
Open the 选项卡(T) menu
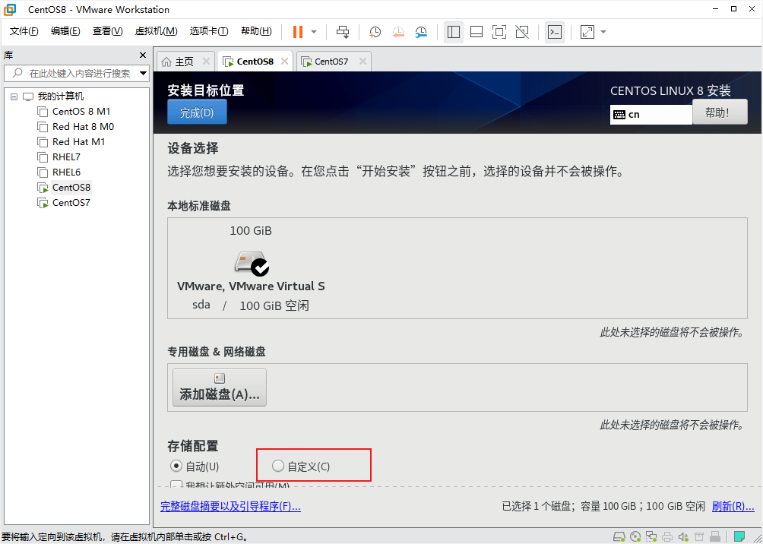pos(209,31)
